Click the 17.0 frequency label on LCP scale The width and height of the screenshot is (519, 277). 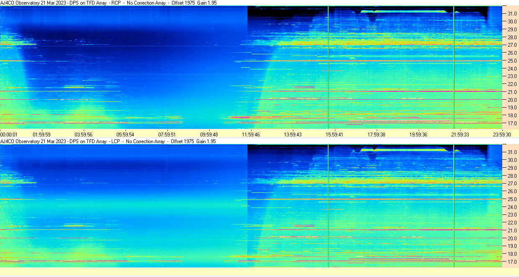click(x=512, y=262)
